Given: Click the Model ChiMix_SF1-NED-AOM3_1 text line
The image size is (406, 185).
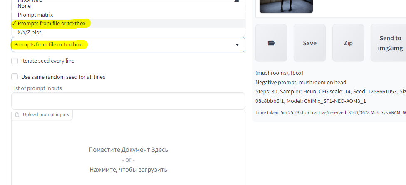Looking at the screenshot, I should (x=311, y=101).
